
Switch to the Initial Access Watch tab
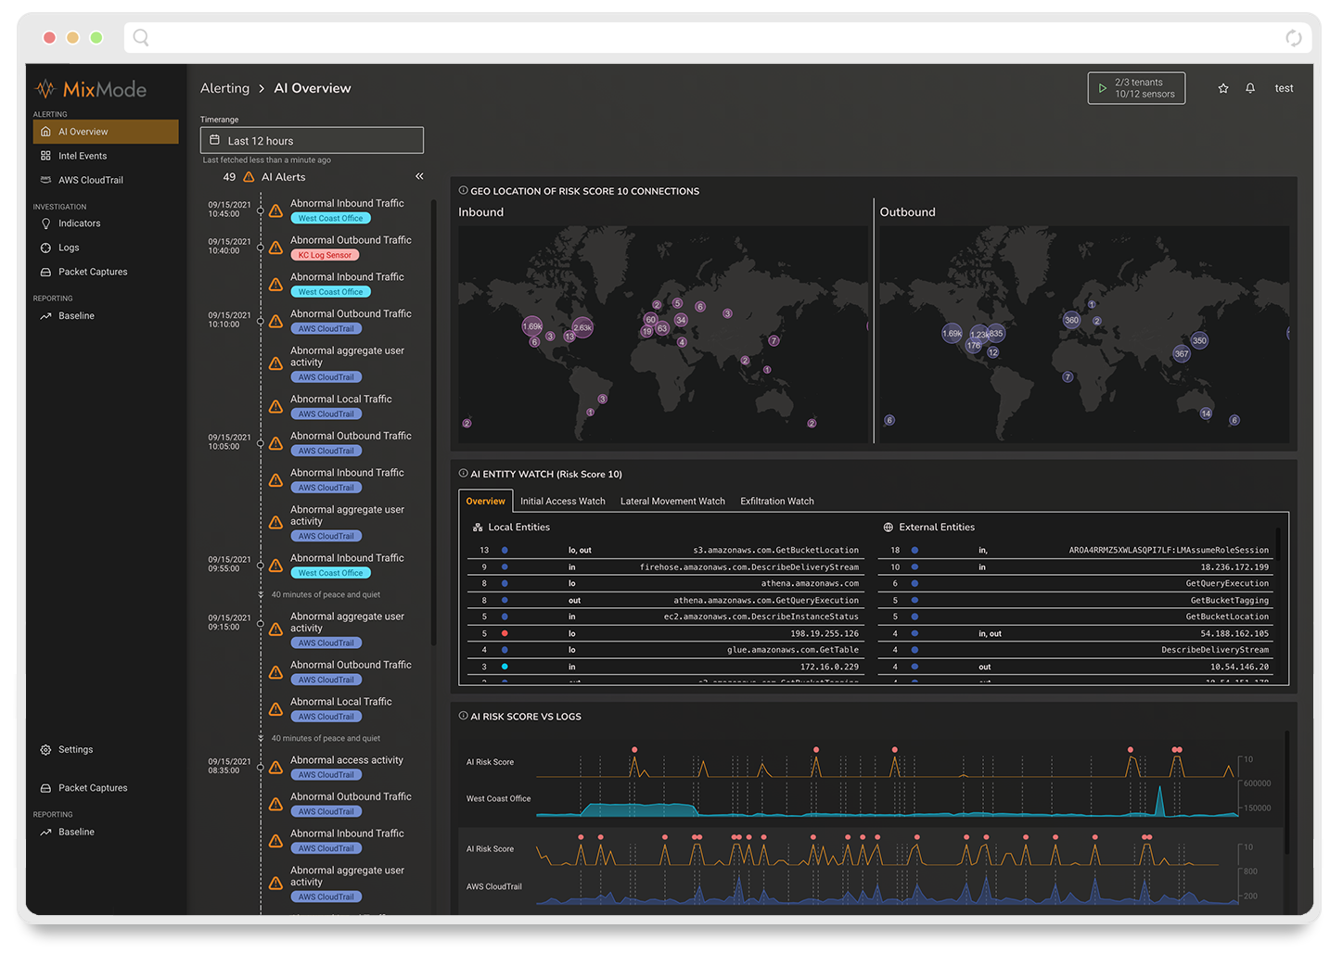coord(562,502)
